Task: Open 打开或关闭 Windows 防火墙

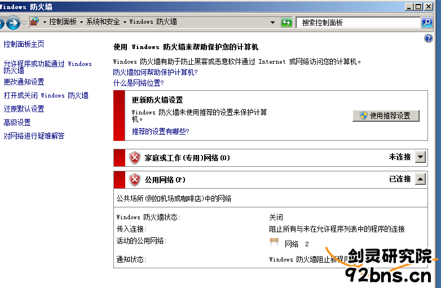Action: (x=46, y=96)
